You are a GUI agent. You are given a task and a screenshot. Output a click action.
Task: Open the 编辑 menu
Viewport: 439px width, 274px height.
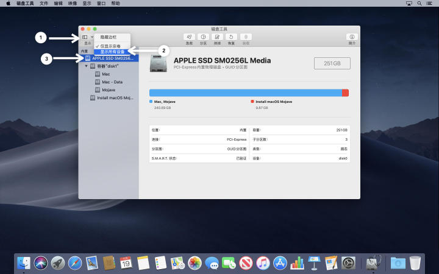pyautogui.click(x=59, y=4)
